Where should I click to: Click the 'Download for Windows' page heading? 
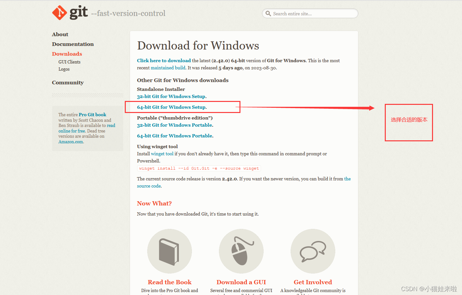[x=198, y=46]
